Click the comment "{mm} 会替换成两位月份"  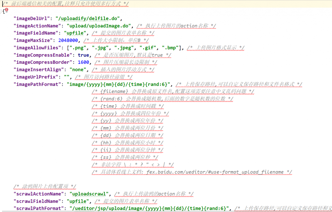coord(128,128)
